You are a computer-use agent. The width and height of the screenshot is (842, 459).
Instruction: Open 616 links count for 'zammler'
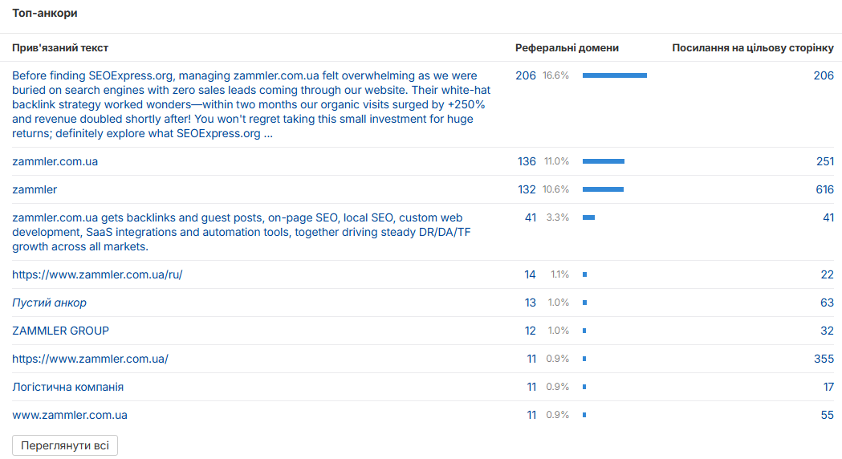coord(824,189)
